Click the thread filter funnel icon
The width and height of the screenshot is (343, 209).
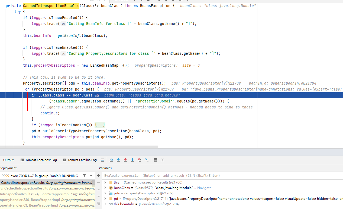coord(84,176)
